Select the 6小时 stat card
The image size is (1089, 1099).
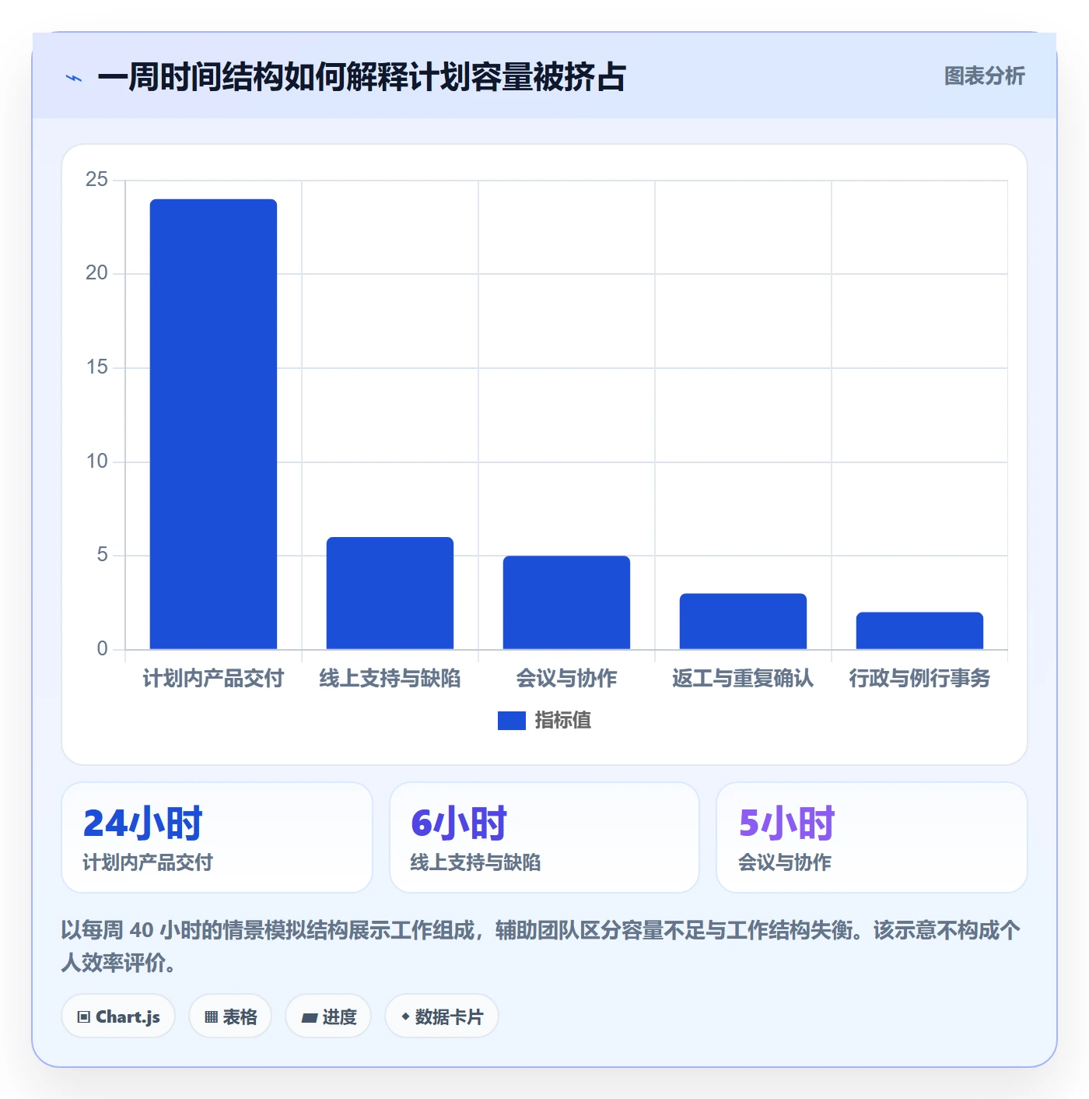point(544,837)
